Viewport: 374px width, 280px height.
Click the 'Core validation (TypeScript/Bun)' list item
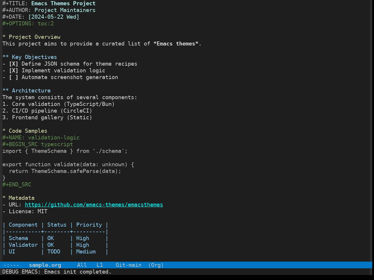[58, 104]
